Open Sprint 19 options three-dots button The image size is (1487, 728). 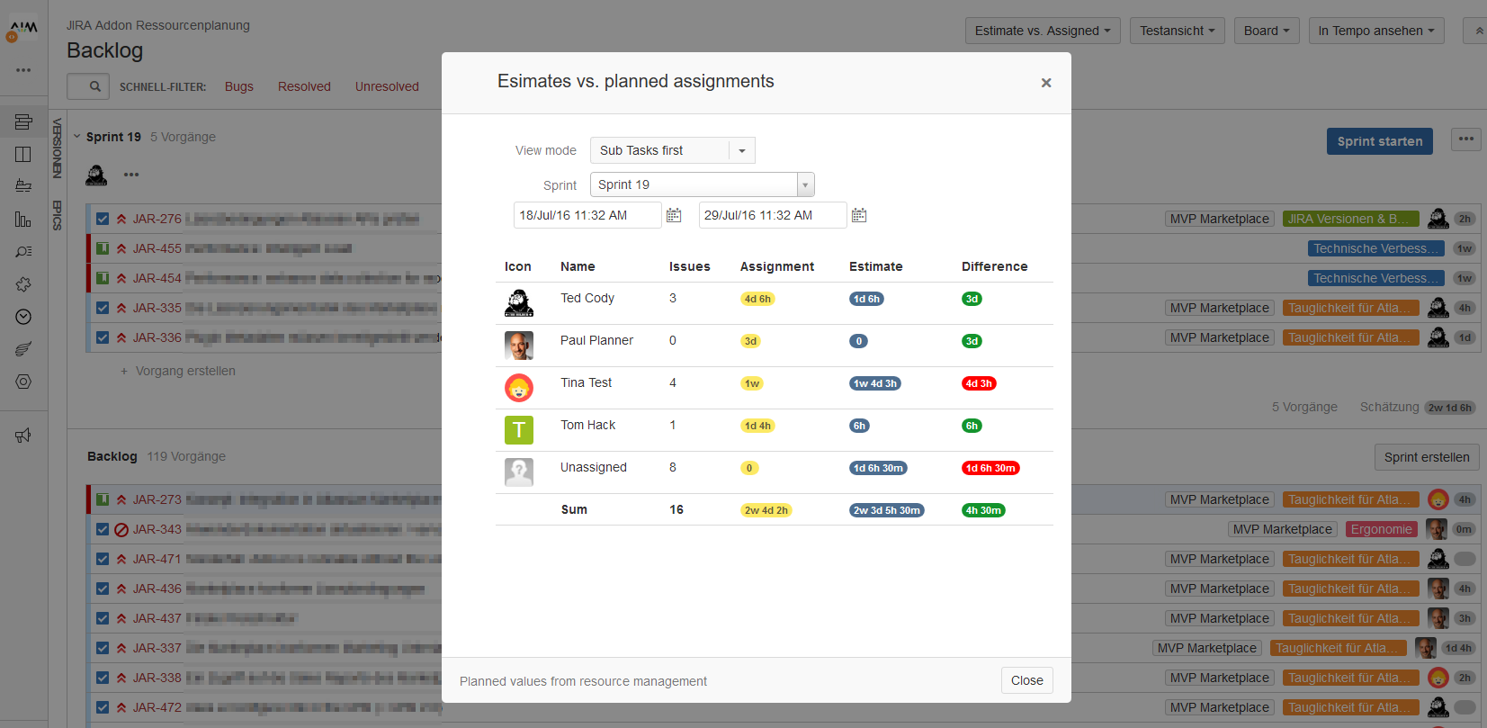(x=1466, y=139)
